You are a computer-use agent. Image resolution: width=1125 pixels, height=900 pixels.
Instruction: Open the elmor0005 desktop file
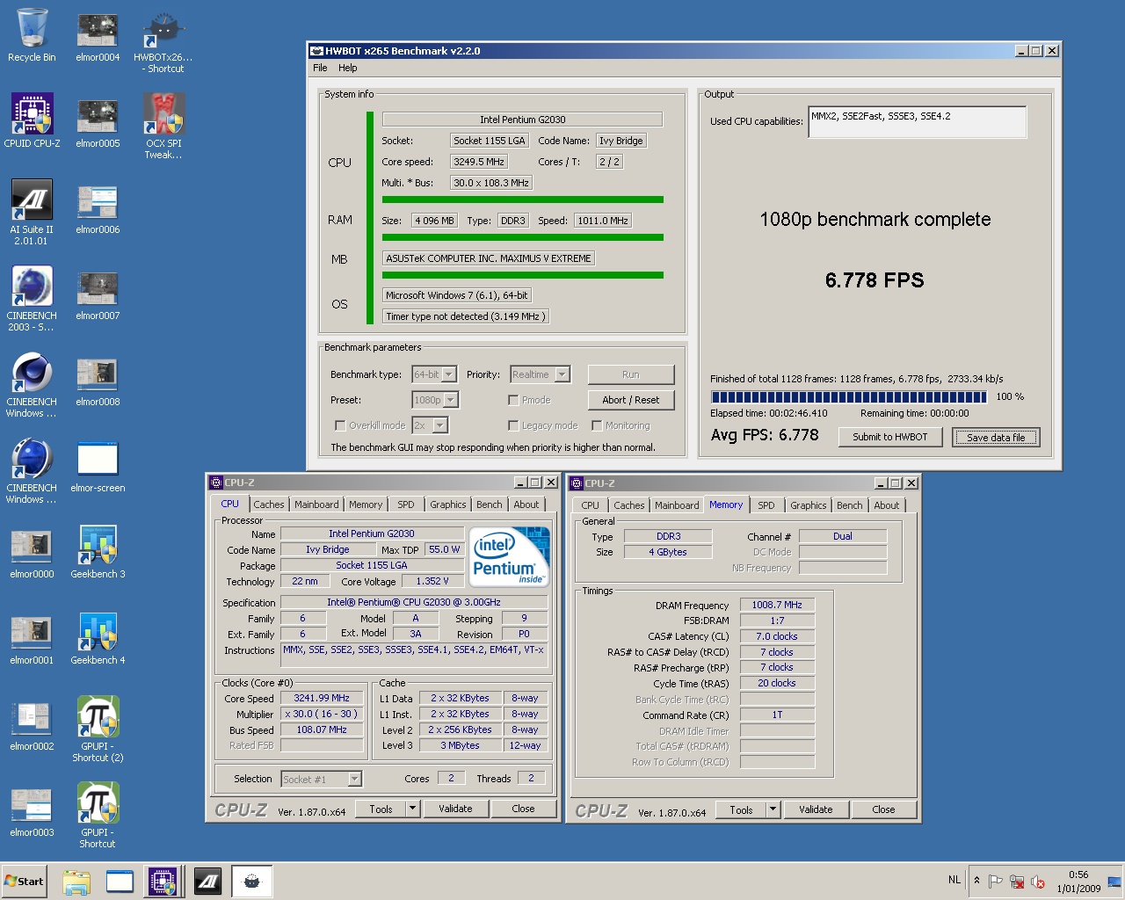(x=98, y=123)
